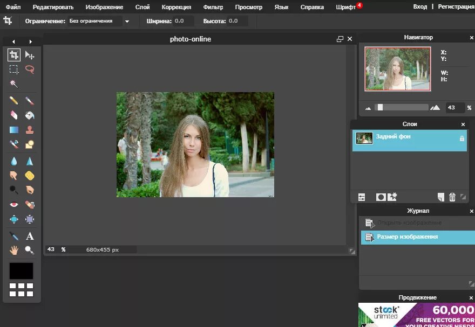
Task: Create a new layer
Action: pos(441,197)
